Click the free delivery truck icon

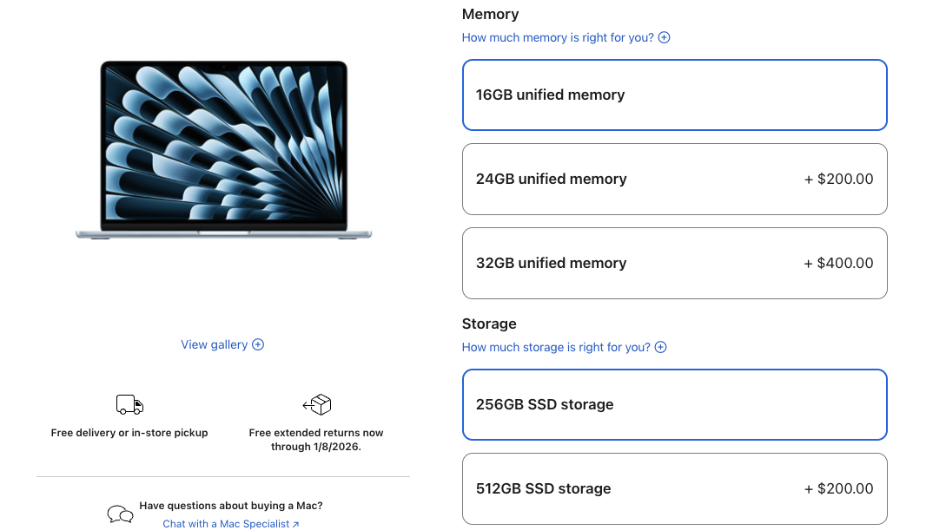tap(129, 404)
